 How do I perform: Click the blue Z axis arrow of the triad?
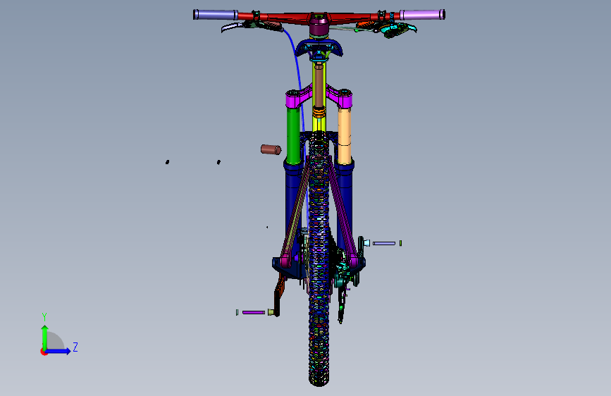click(x=58, y=351)
